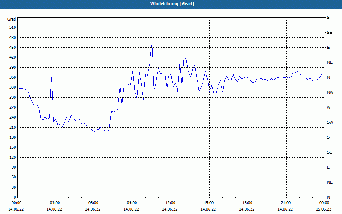Select the "Grad" y-axis unit label
Image resolution: width=342 pixels, height=214 pixels.
pyautogui.click(x=12, y=19)
